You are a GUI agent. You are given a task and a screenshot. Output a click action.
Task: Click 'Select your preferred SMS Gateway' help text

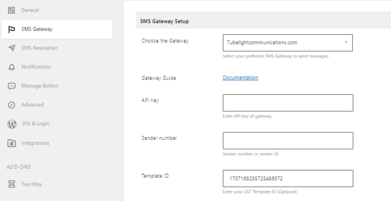(x=276, y=56)
